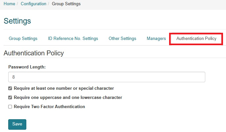Select the Authentication Policy tab
This screenshot has height=132, width=226.
point(196,38)
